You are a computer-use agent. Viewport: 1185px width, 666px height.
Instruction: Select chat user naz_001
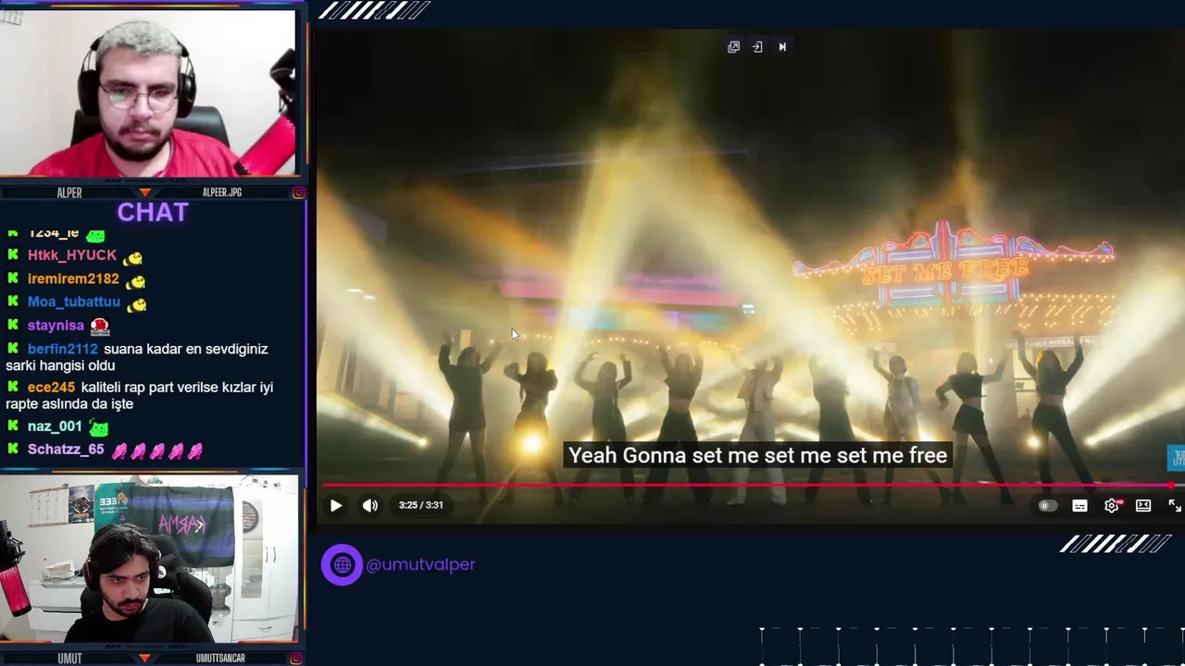pyautogui.click(x=55, y=426)
